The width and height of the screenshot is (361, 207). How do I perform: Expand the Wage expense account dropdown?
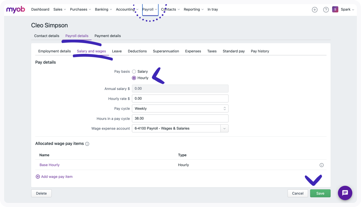click(224, 129)
